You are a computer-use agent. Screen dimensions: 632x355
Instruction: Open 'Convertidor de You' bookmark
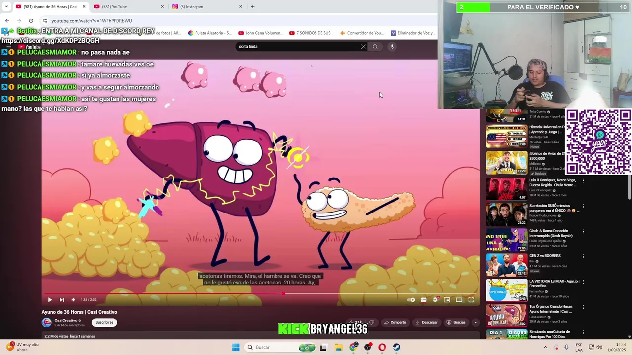pos(361,33)
